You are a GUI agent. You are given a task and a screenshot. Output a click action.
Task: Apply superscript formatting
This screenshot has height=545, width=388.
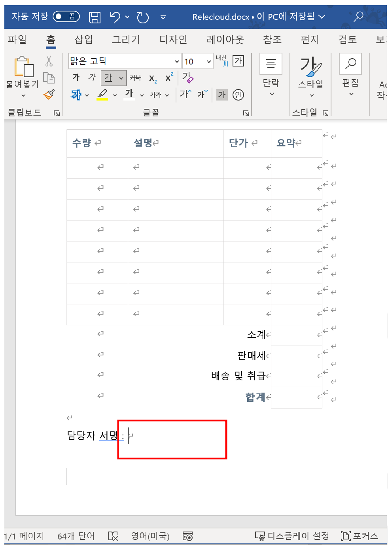[168, 78]
